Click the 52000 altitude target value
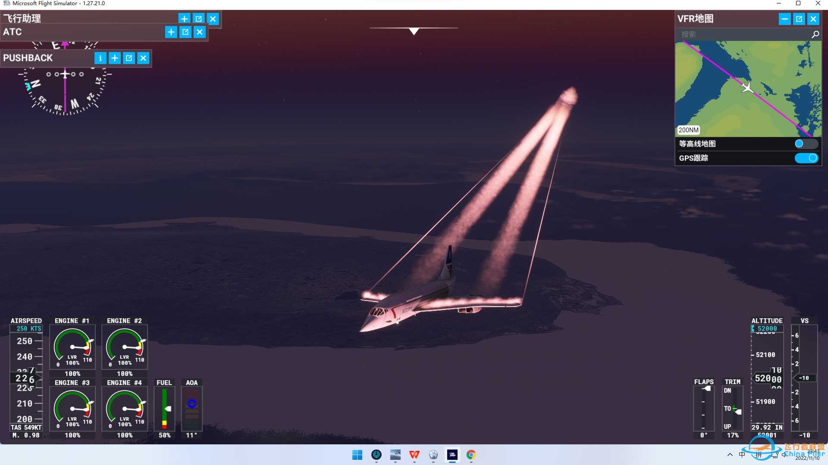This screenshot has height=465, width=828. (767, 329)
